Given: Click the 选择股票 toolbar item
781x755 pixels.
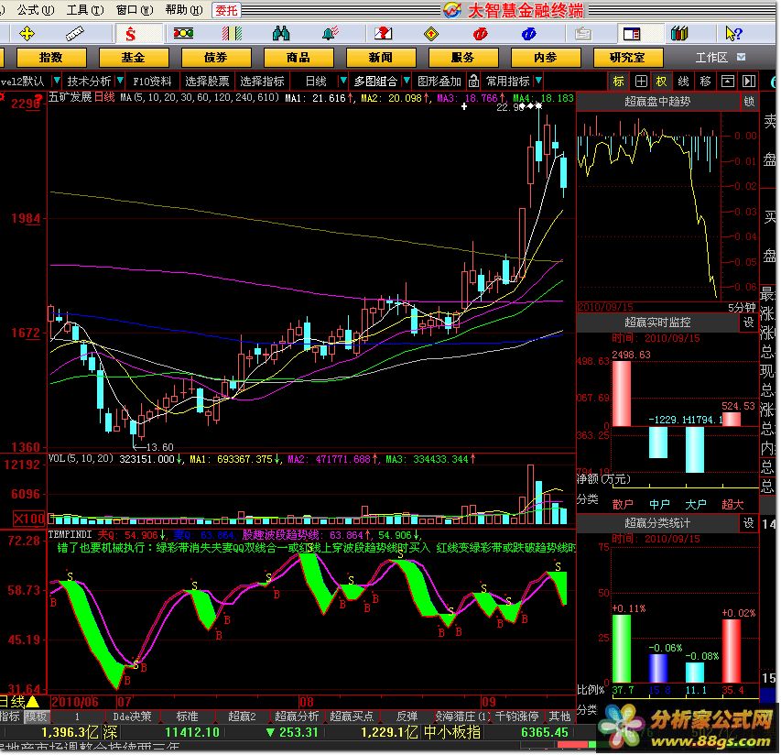Looking at the screenshot, I should coord(207,82).
